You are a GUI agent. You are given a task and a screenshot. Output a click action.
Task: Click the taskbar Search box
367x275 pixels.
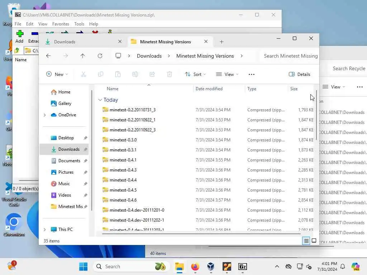(131, 266)
